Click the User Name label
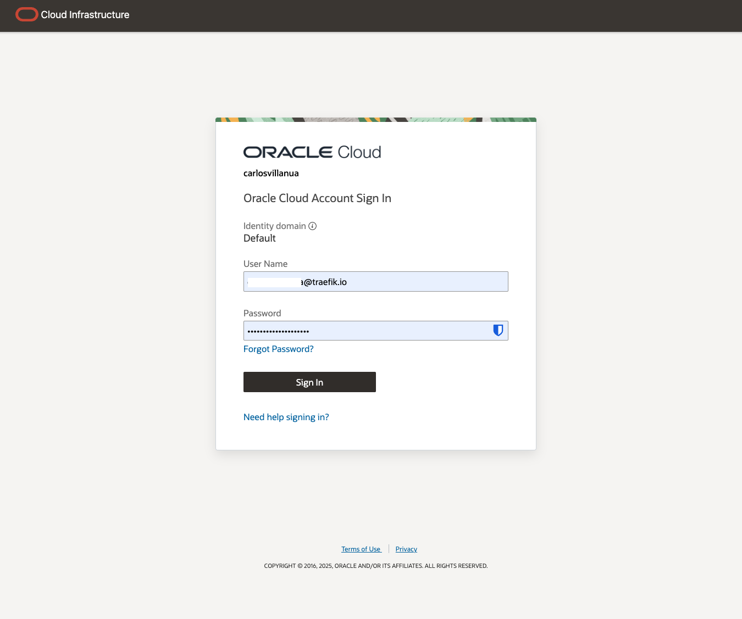Viewport: 742px width, 619px height. 265,264
